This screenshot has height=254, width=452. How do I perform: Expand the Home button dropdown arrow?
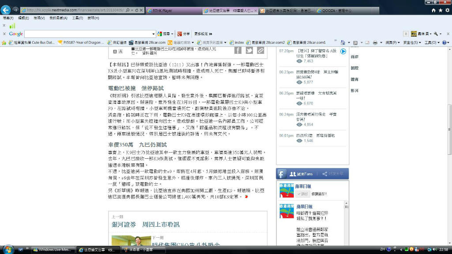coord(349,43)
